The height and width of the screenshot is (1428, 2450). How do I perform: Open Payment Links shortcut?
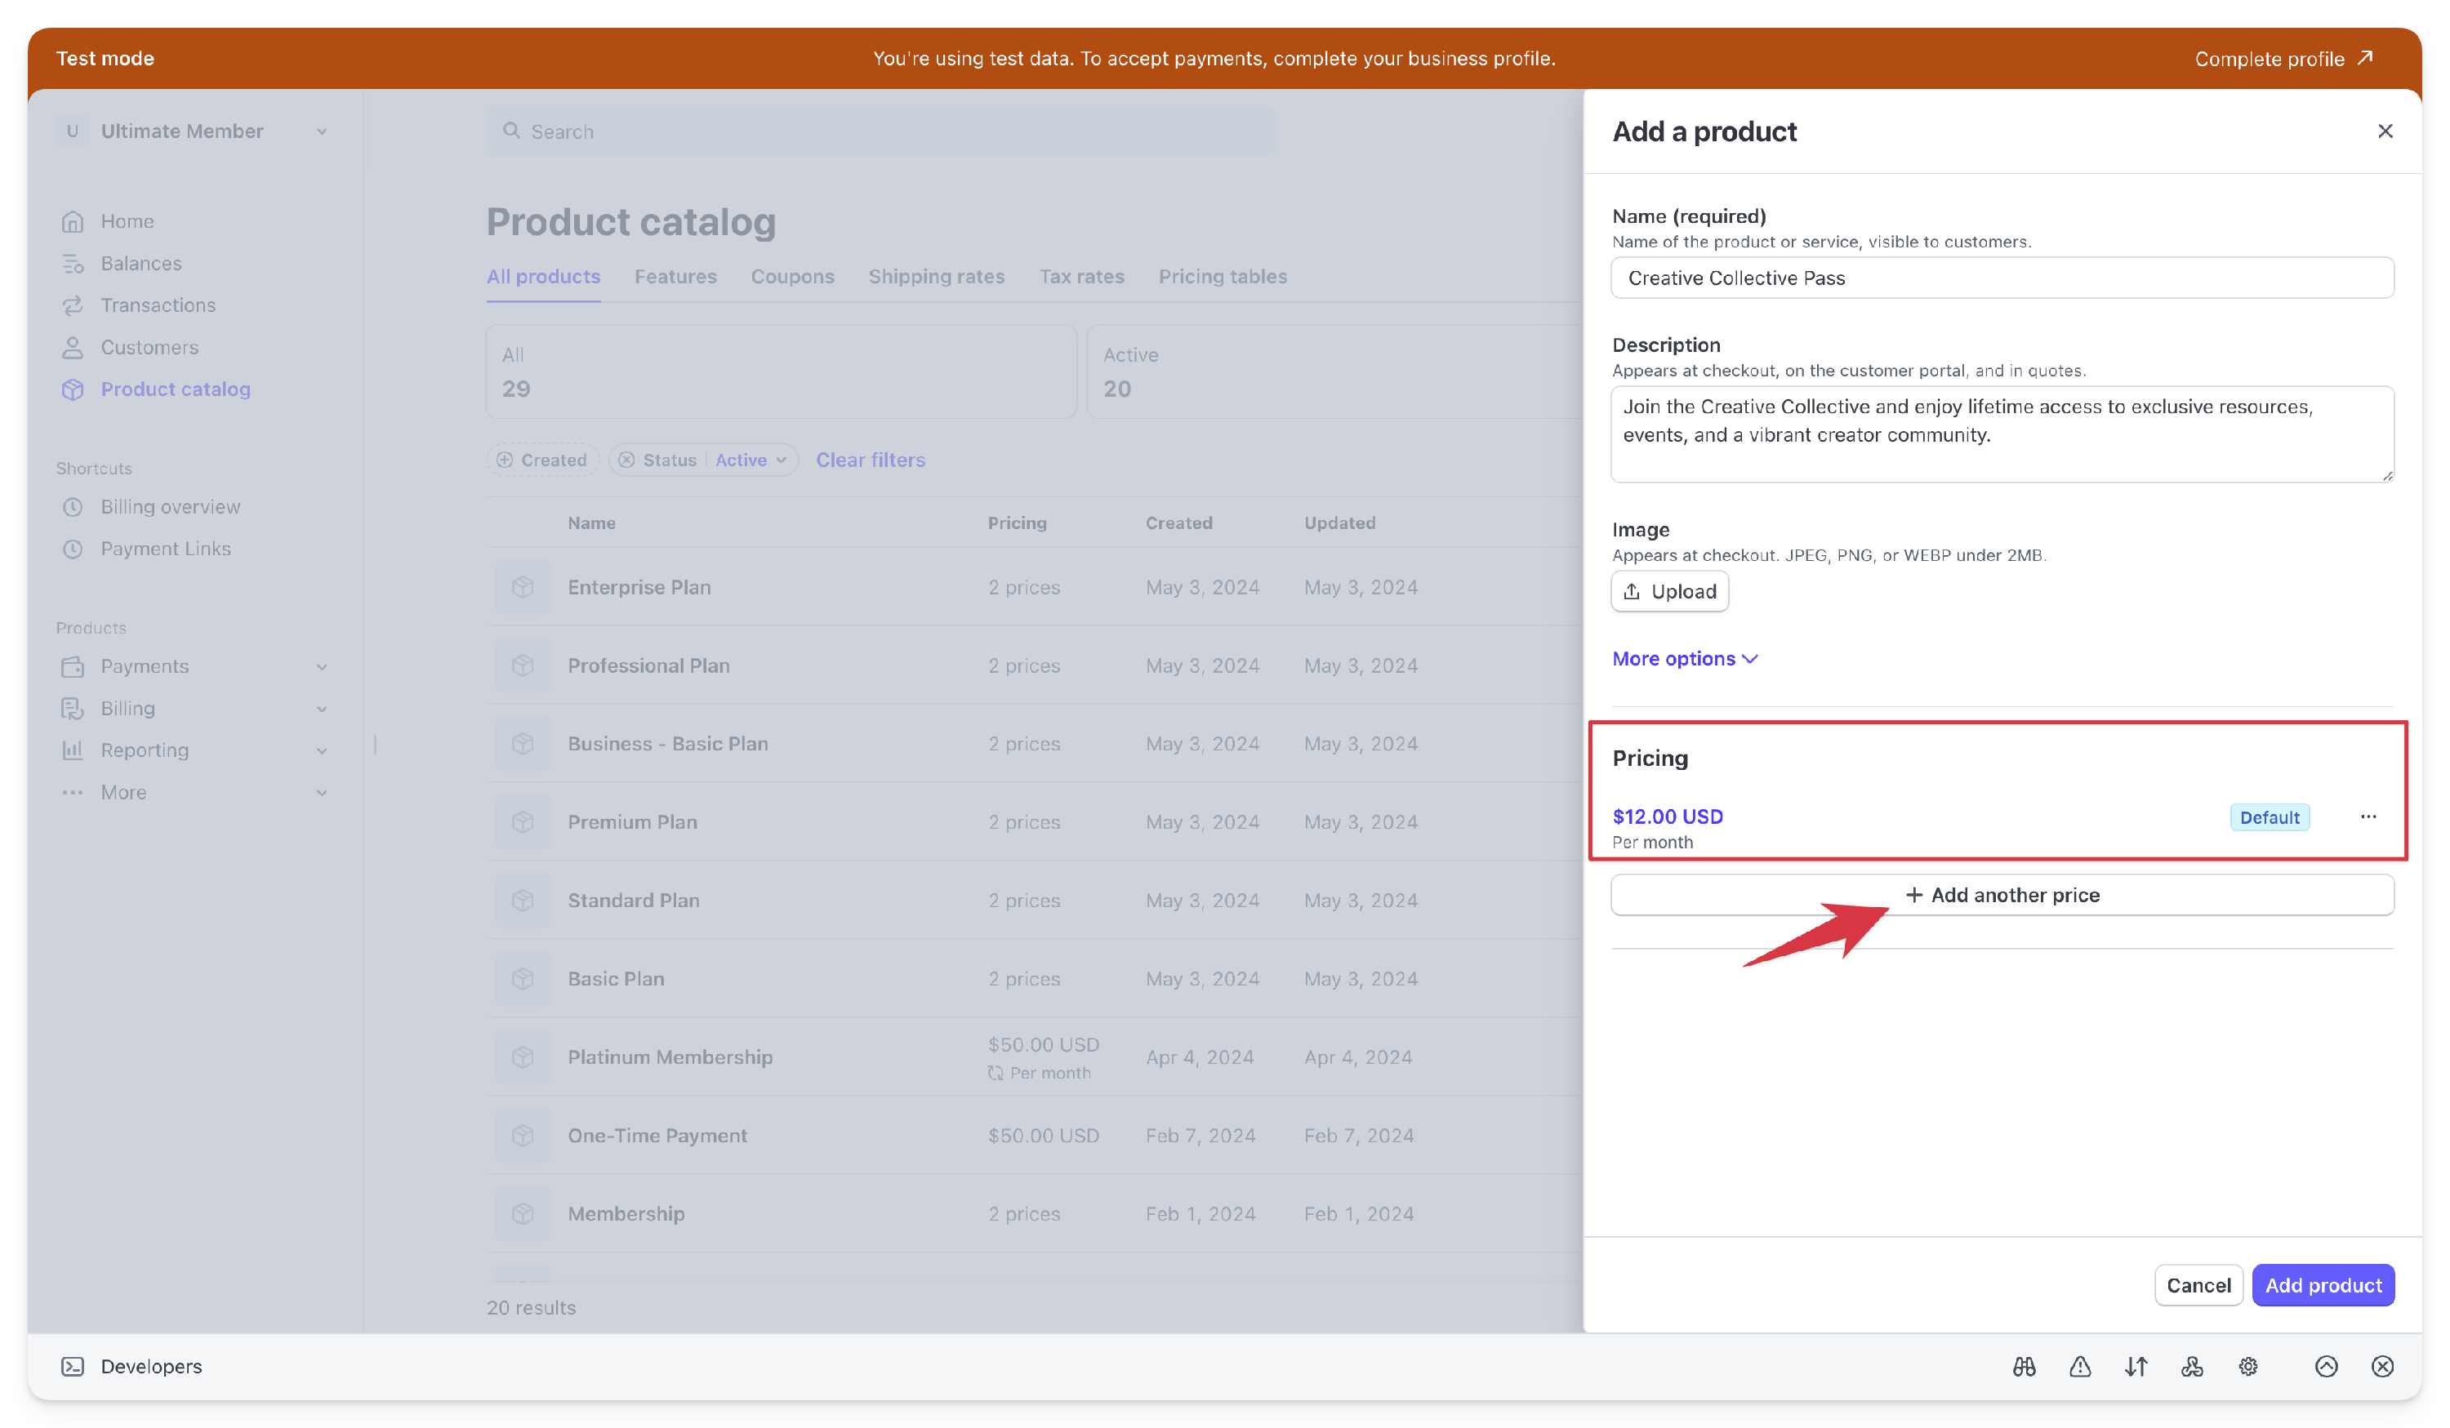(x=165, y=549)
